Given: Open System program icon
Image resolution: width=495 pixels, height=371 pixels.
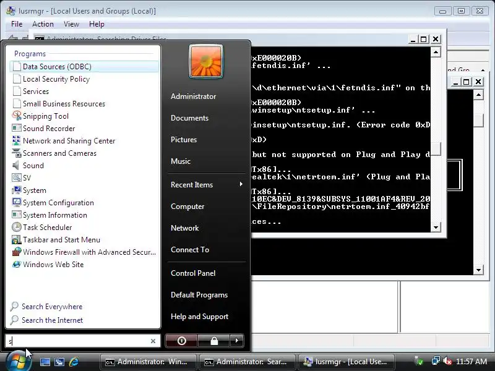Looking at the screenshot, I should click(17, 190).
